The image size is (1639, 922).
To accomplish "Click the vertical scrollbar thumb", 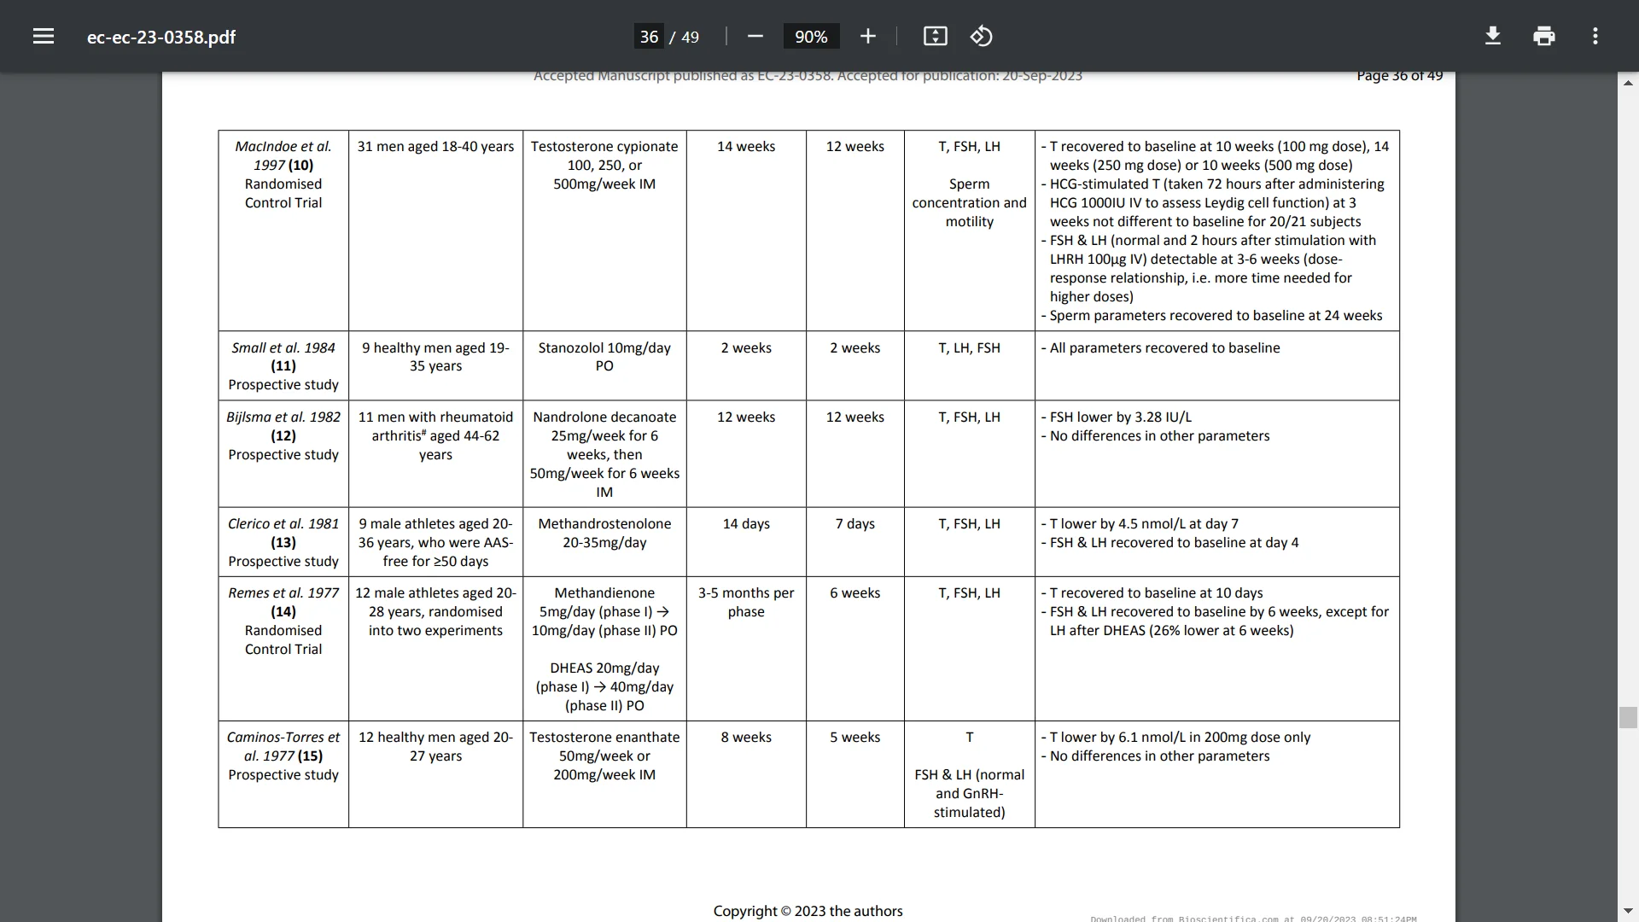I will tap(1628, 717).
